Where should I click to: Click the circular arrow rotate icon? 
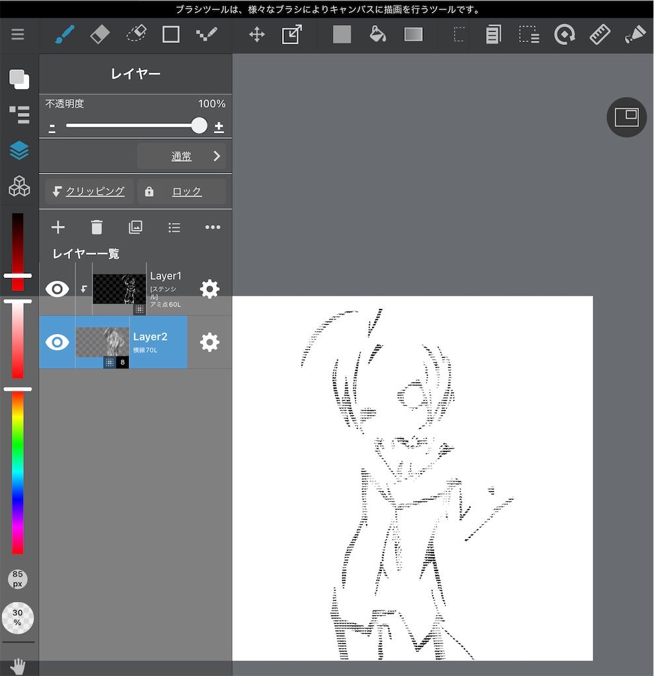coord(565,34)
